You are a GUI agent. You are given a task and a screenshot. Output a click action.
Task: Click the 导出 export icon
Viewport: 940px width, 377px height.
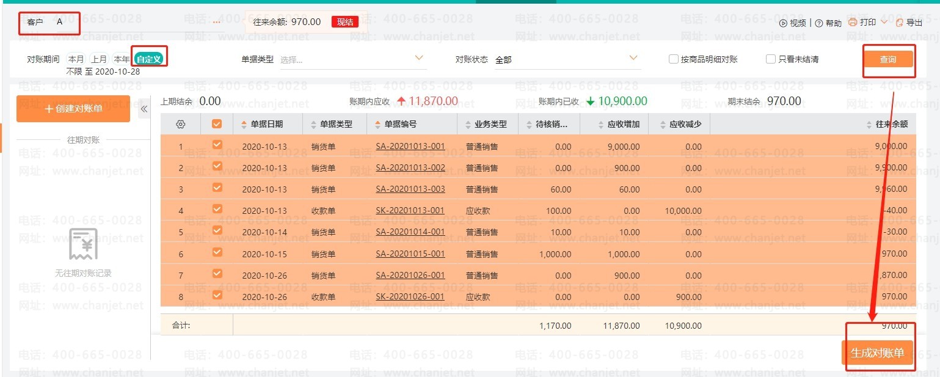(x=899, y=23)
